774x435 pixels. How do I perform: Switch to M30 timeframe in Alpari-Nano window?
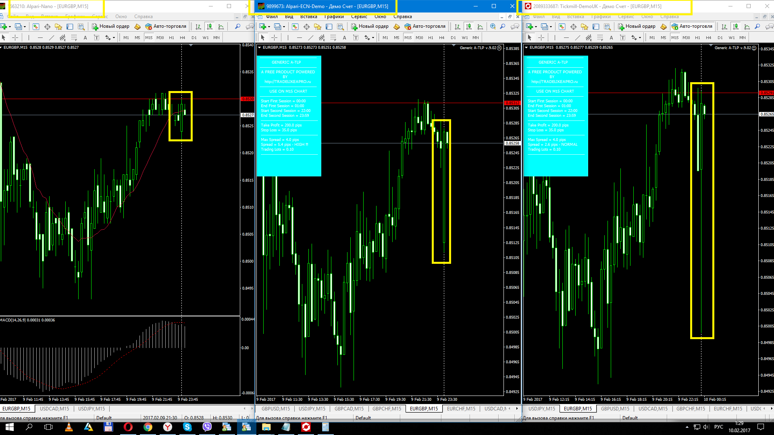tap(160, 37)
